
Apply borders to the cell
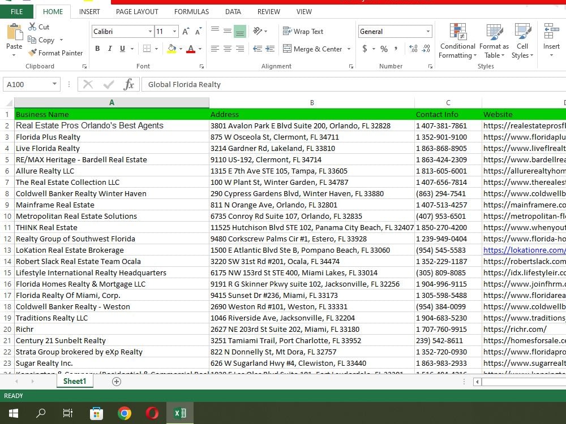[x=147, y=49]
